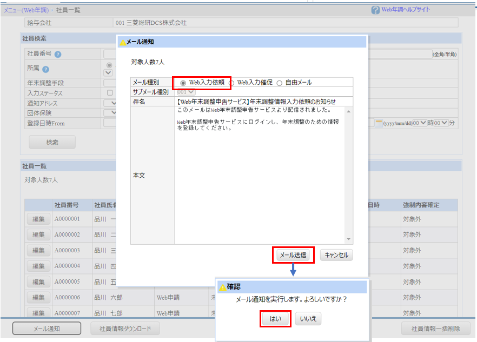Click キャンセル in mail dialog
The image size is (477, 342).
pos(336,255)
